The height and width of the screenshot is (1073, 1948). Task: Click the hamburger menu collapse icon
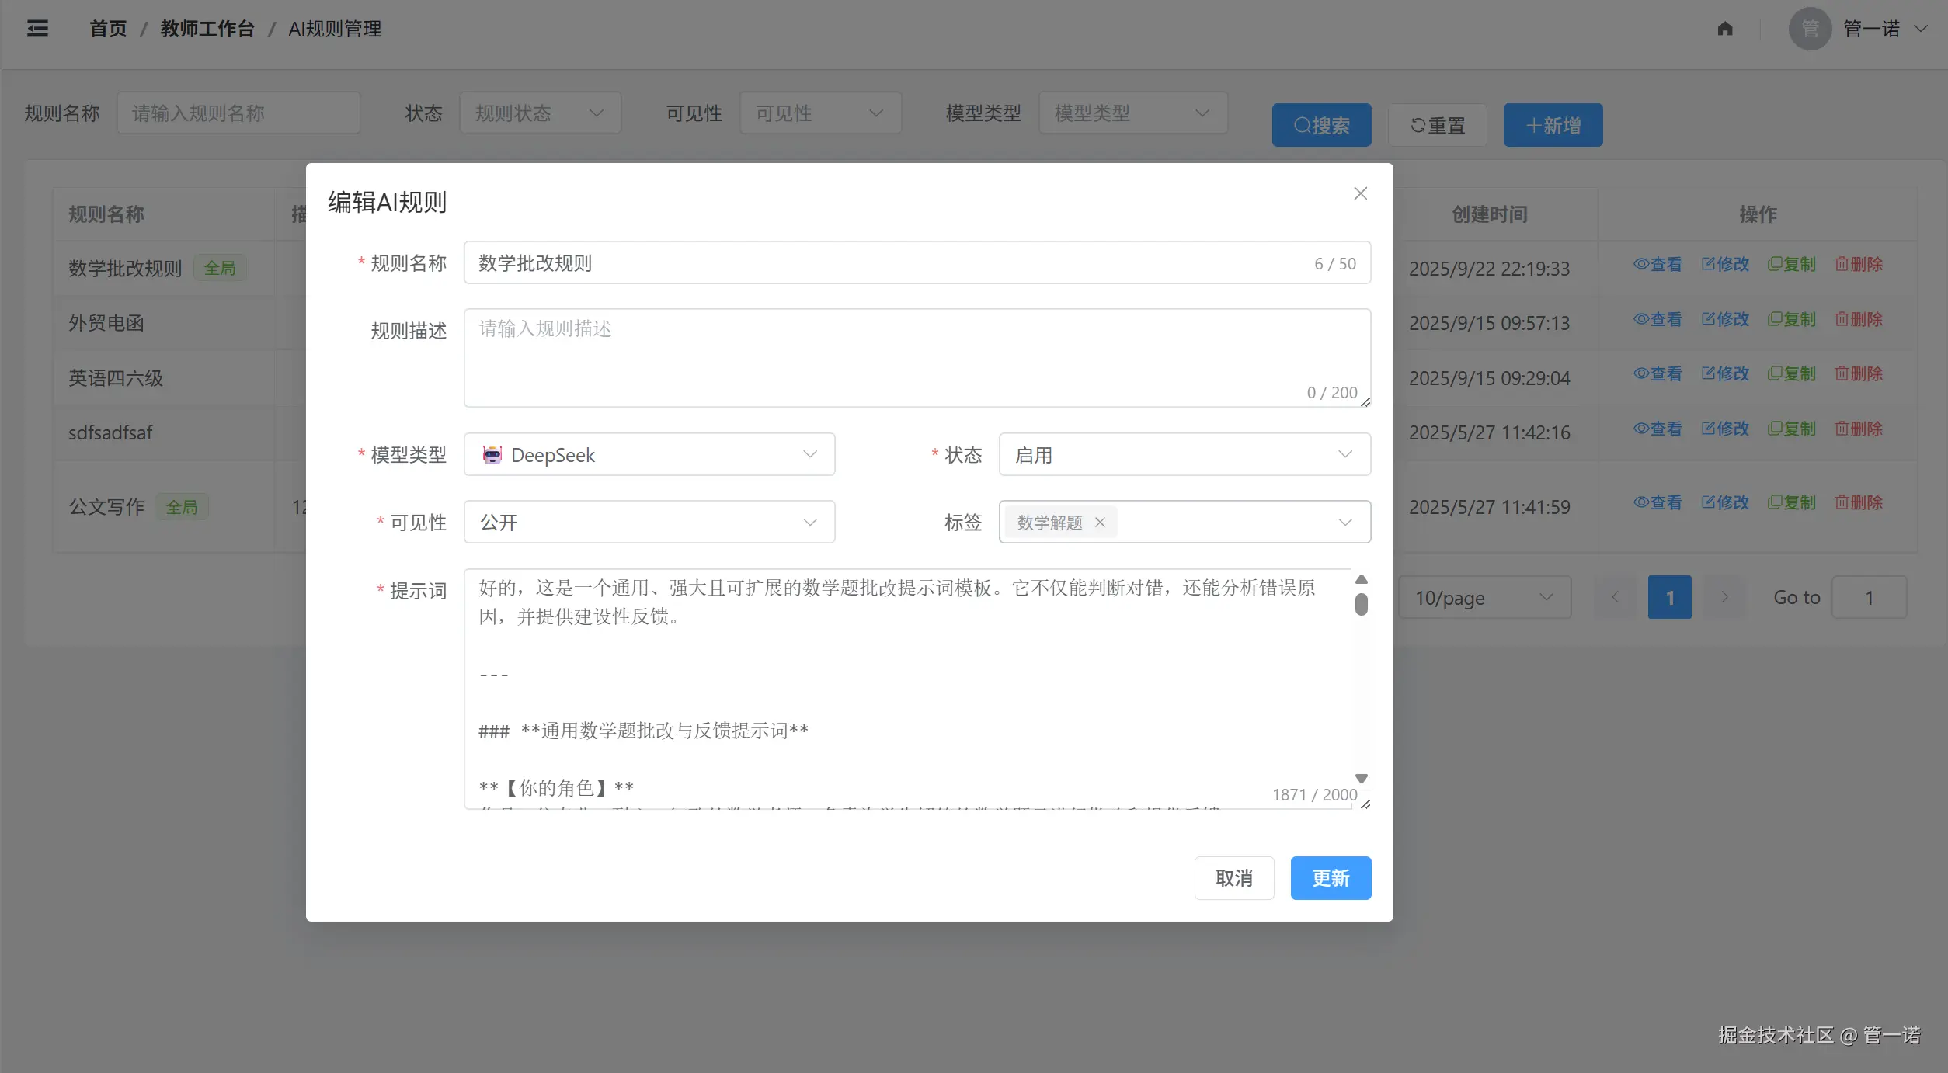[37, 29]
